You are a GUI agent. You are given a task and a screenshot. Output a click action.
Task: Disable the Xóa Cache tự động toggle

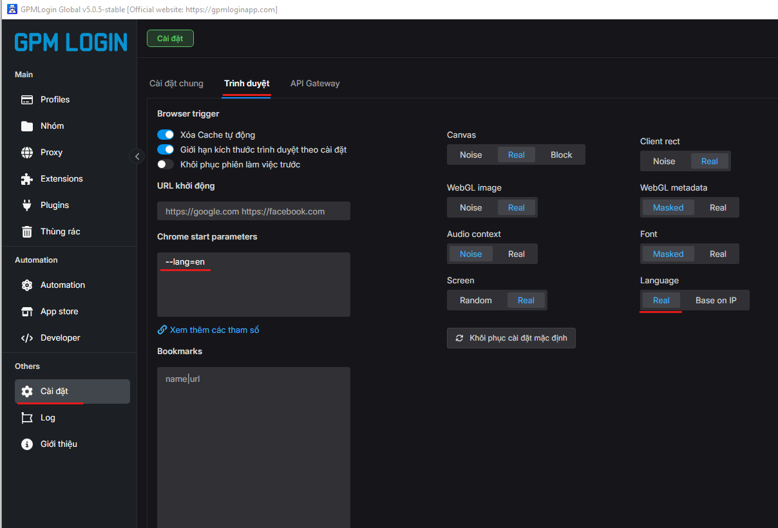pyautogui.click(x=166, y=135)
